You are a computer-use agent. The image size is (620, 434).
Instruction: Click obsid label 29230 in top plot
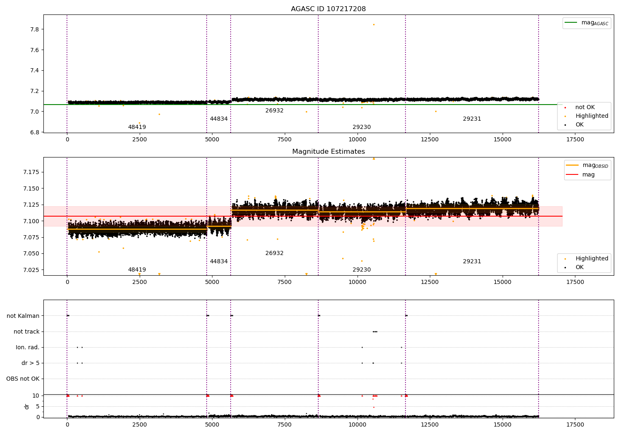pyautogui.click(x=362, y=127)
